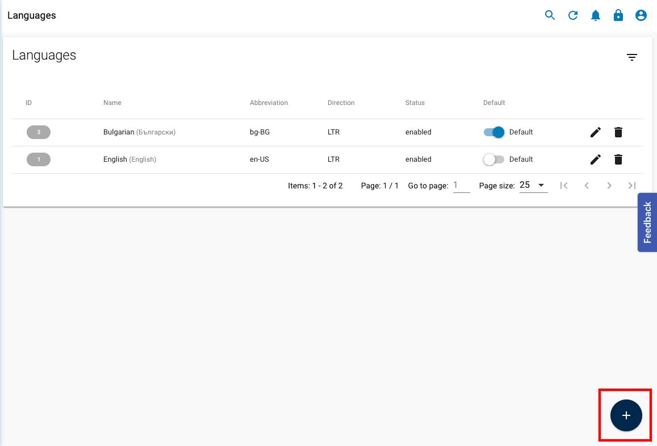Disable Default for Bulgarian language
The height and width of the screenshot is (446, 657).
493,132
